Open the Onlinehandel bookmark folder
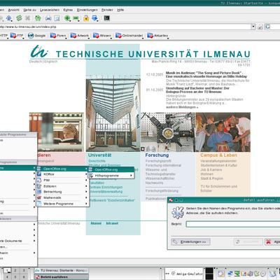 (129, 36)
